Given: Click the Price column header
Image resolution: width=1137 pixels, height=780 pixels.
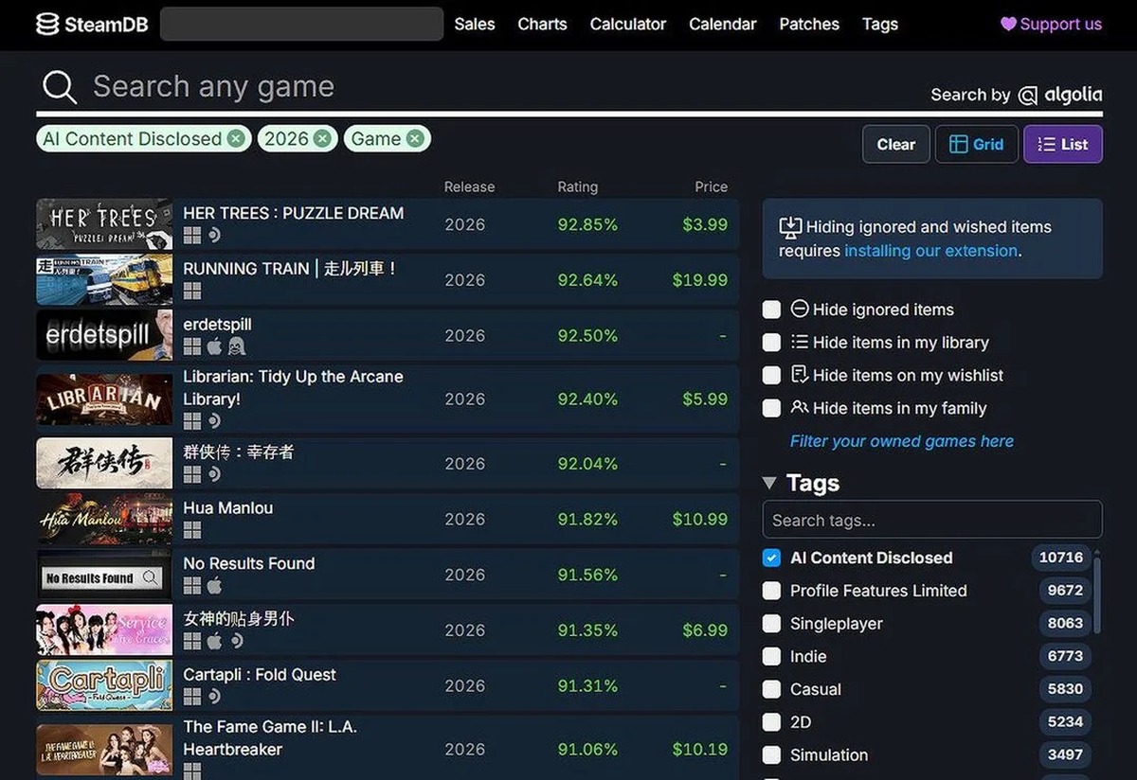Looking at the screenshot, I should coord(711,187).
